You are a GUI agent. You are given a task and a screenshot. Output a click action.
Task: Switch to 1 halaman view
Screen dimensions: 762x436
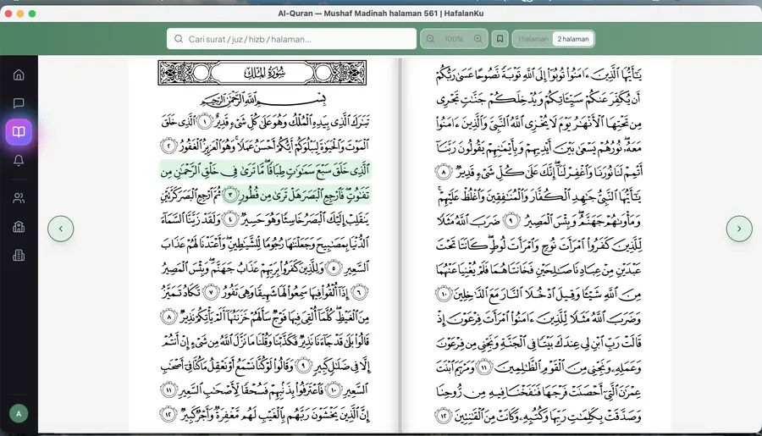coord(533,39)
